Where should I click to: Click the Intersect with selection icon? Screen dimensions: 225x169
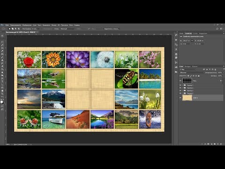click(19, 29)
